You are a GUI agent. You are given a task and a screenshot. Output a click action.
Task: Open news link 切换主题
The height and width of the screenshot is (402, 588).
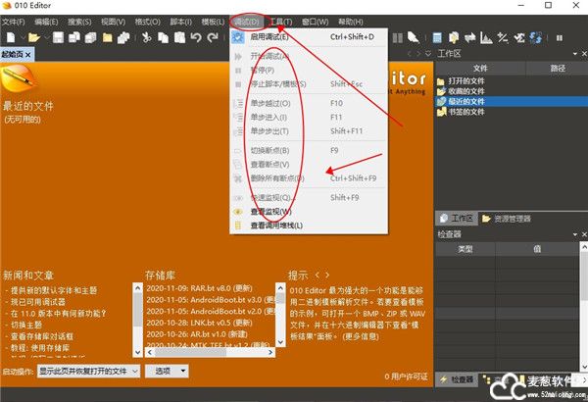point(26,325)
